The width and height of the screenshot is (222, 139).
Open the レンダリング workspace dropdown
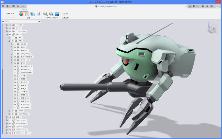pyautogui.click(x=10, y=14)
